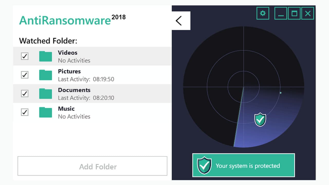Maximize the AntiRansomware window
329x185 pixels.
click(x=294, y=13)
